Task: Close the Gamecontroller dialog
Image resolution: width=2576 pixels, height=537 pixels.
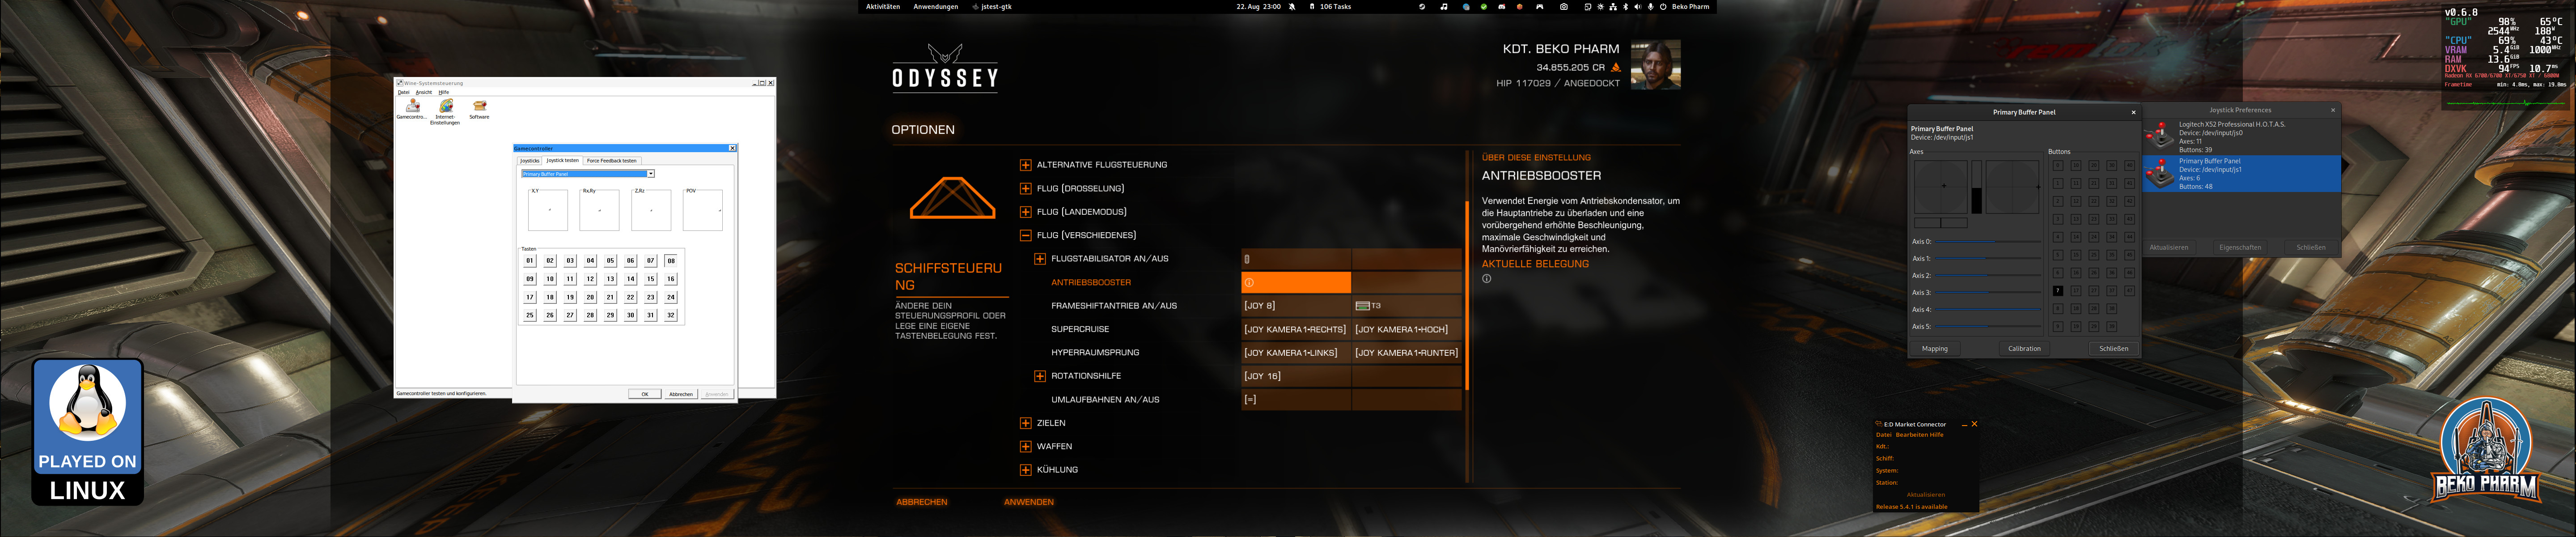Action: [x=732, y=148]
